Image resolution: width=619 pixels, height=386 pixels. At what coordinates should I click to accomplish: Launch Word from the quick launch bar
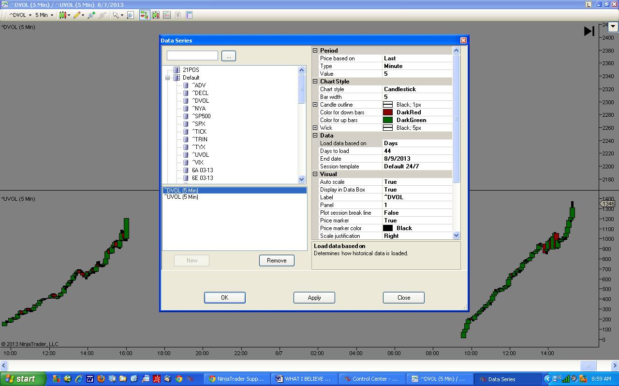point(89,379)
